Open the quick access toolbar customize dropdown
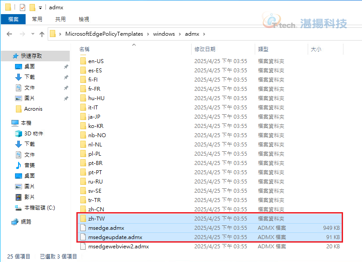 (41, 8)
